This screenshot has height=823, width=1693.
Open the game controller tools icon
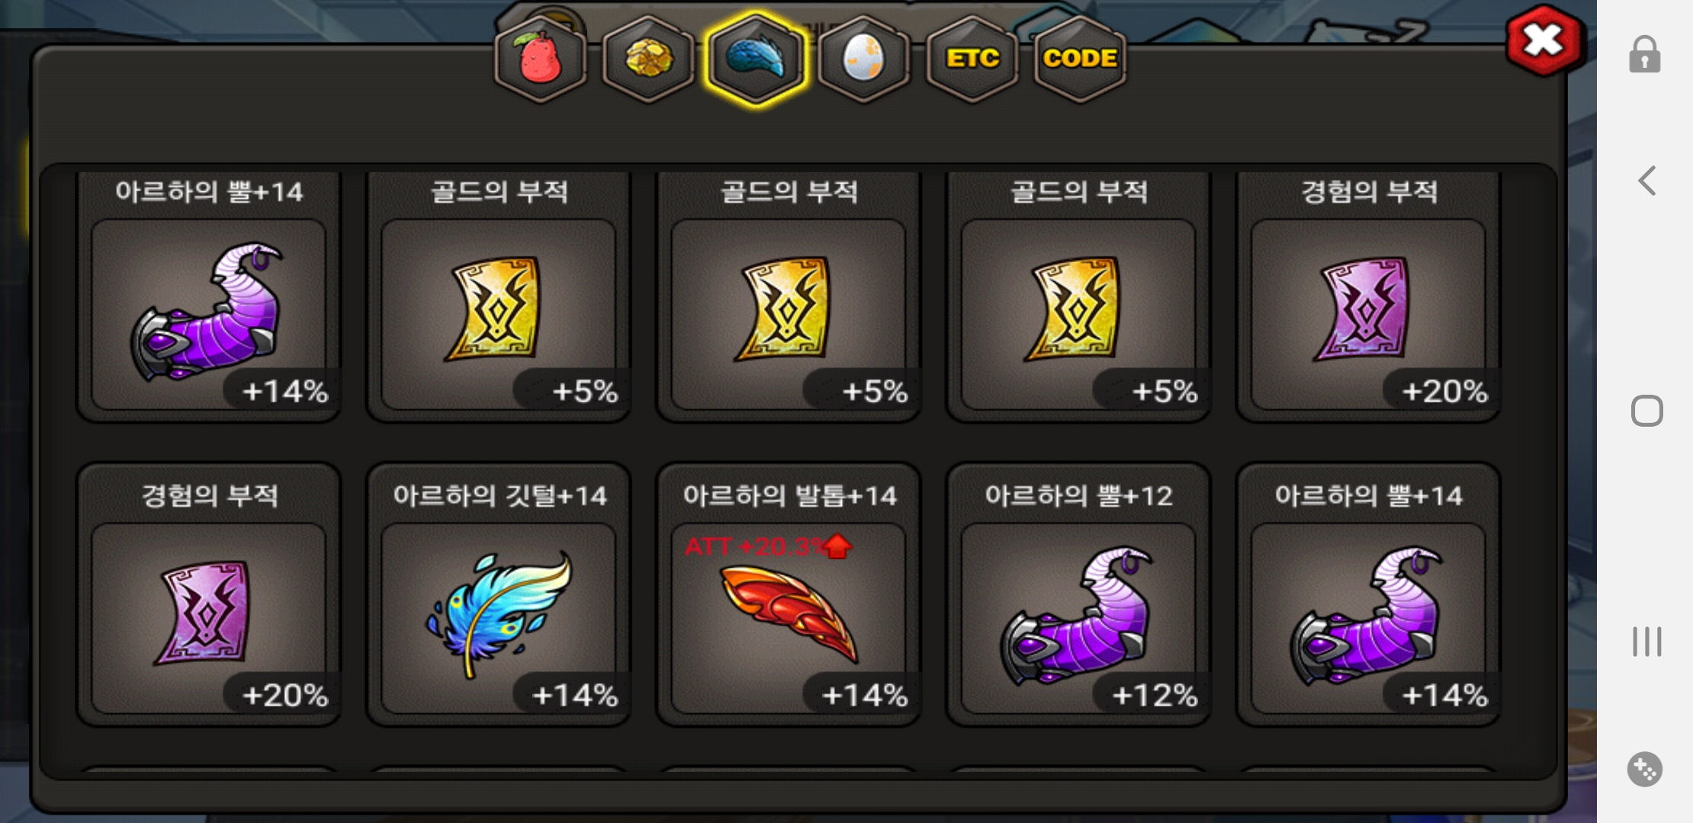point(1645,769)
